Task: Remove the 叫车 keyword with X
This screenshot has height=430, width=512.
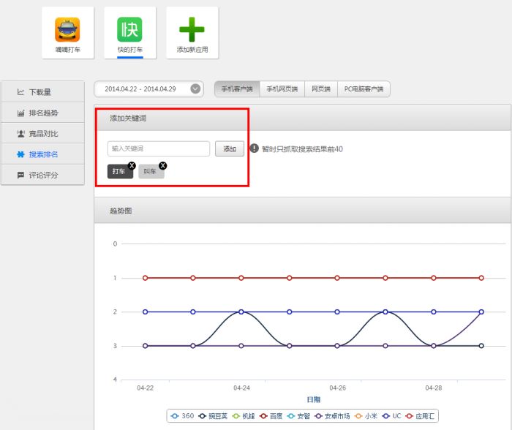Action: pyautogui.click(x=162, y=165)
